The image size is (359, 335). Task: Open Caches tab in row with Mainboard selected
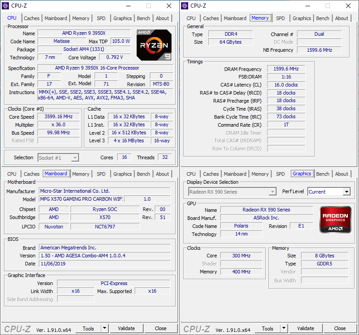tap(32, 174)
